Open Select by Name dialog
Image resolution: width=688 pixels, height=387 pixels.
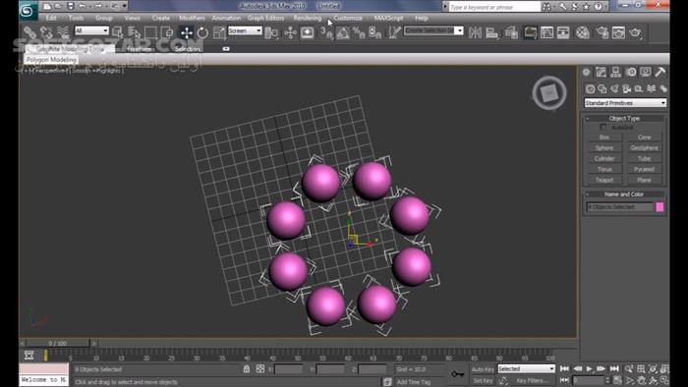tap(134, 32)
